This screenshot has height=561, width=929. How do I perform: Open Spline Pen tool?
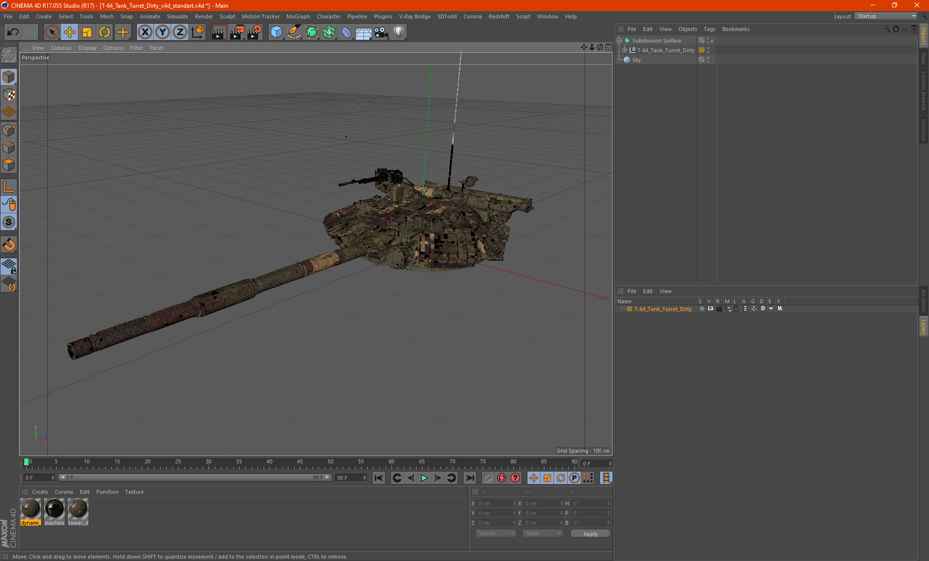(x=294, y=32)
